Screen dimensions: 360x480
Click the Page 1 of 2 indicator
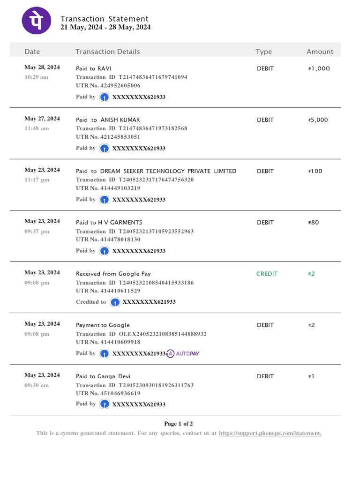179,424
